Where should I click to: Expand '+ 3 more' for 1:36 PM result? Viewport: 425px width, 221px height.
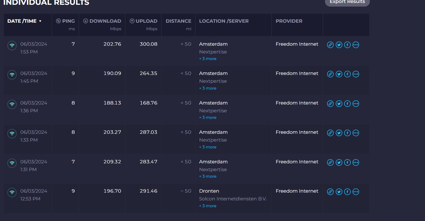tap(208, 118)
